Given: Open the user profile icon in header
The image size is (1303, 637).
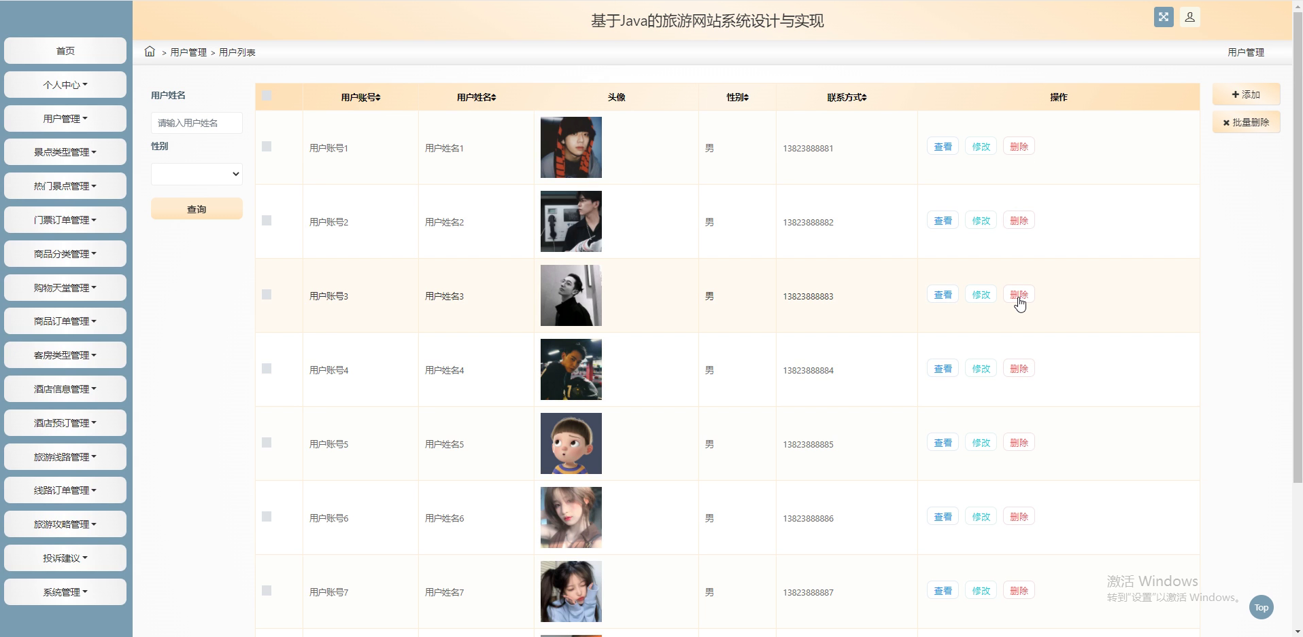Looking at the screenshot, I should (1190, 17).
